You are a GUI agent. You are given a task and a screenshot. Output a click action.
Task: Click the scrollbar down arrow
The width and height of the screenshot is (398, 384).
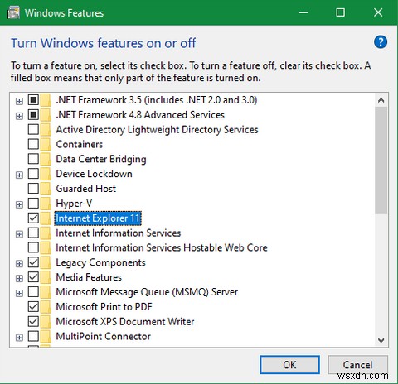click(x=381, y=340)
